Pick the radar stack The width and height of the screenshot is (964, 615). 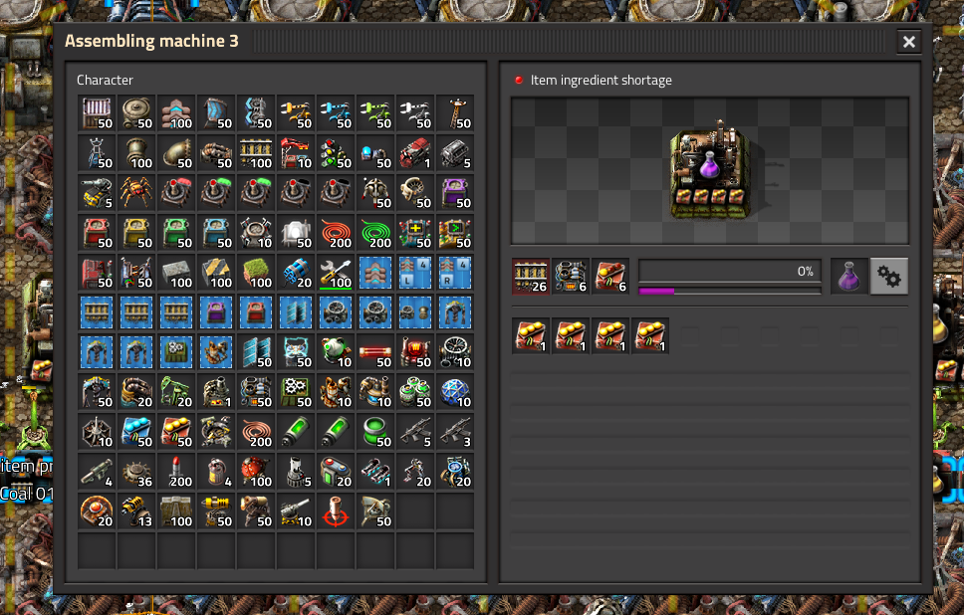(375, 512)
